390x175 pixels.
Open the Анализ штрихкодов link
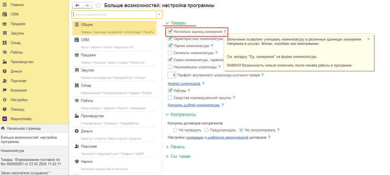tap(184, 84)
